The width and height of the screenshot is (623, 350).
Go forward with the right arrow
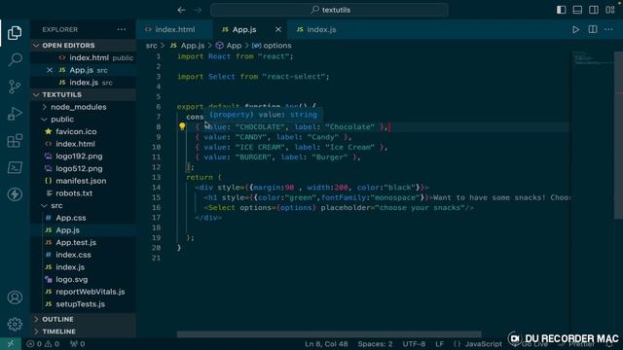198,10
